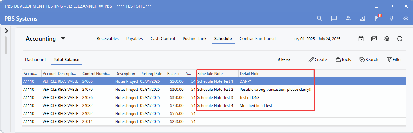Switch to the Receivables tab
This screenshot has width=413, height=133.
tap(108, 38)
